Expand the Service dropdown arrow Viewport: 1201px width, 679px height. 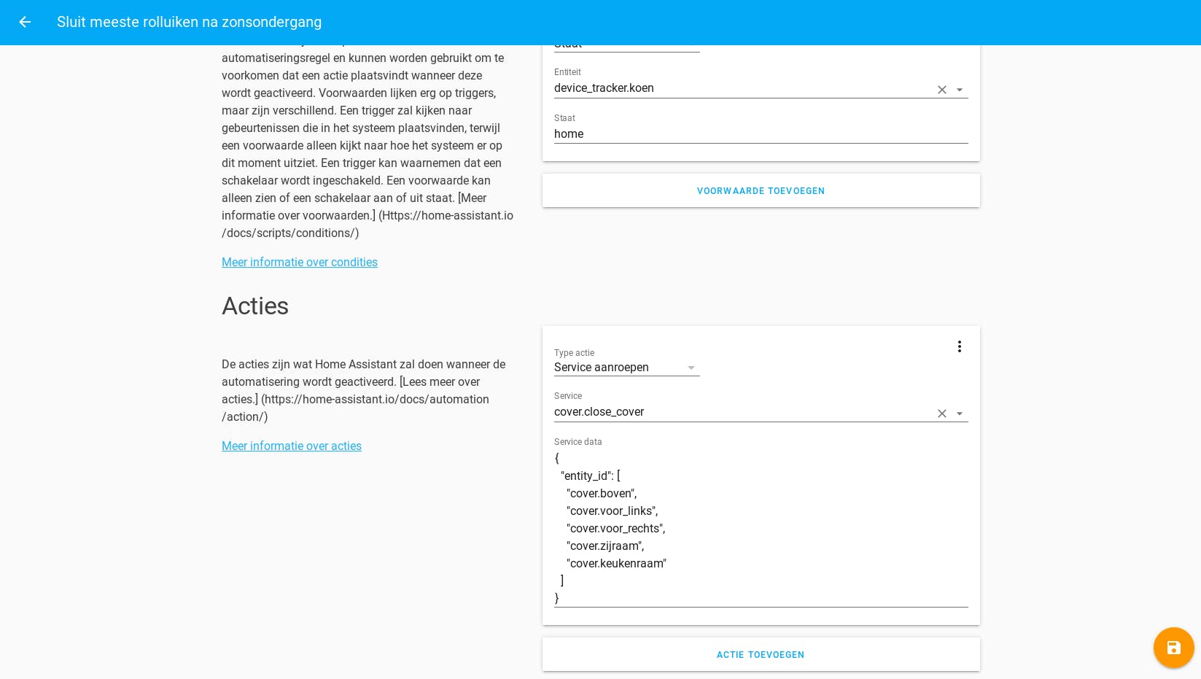pos(960,414)
